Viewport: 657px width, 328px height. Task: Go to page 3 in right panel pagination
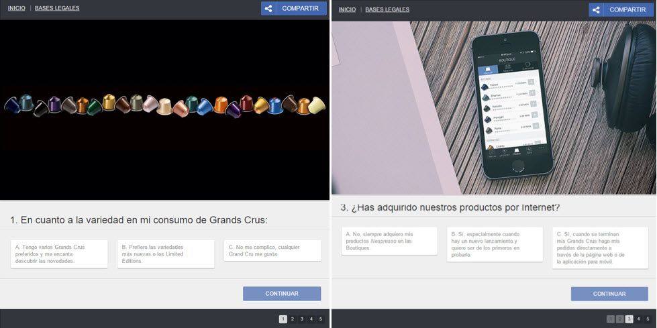tap(629, 319)
